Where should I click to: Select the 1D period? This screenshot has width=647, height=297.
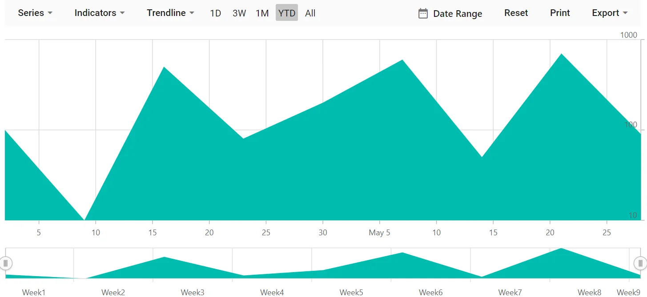[216, 13]
